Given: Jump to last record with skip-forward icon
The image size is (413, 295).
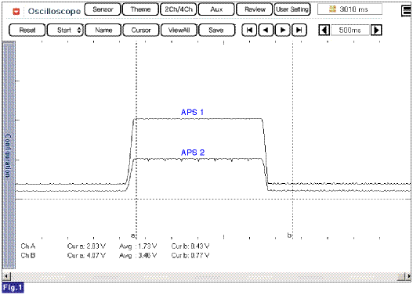Looking at the screenshot, I should coord(299,30).
